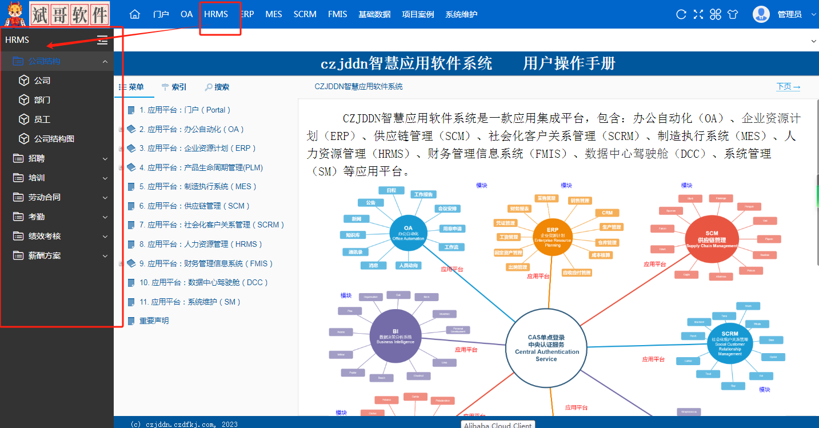Click the book icon beside 企业资源计划 (ERP) entry

(131, 148)
